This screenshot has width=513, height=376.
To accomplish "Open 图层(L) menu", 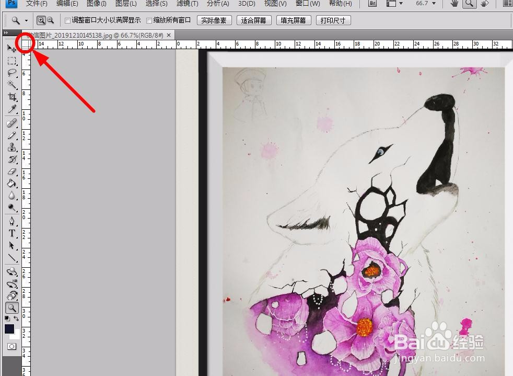I will [x=126, y=4].
